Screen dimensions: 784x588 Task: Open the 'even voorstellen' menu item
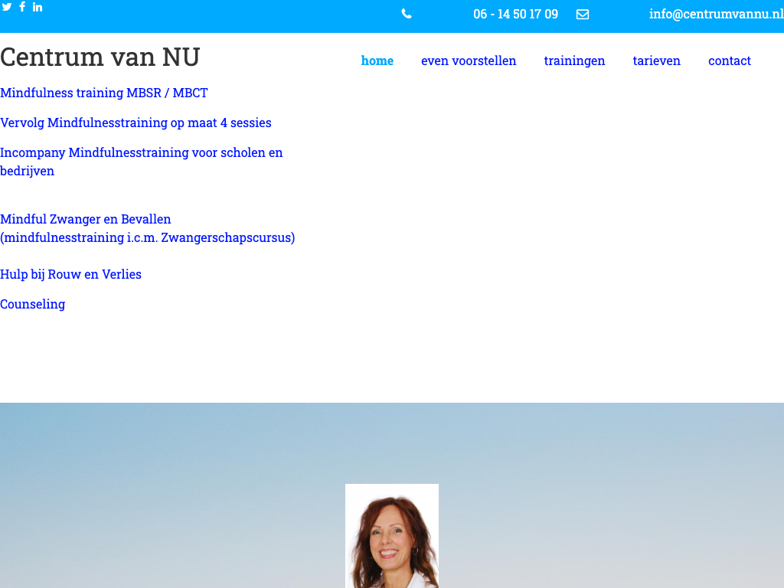[469, 60]
